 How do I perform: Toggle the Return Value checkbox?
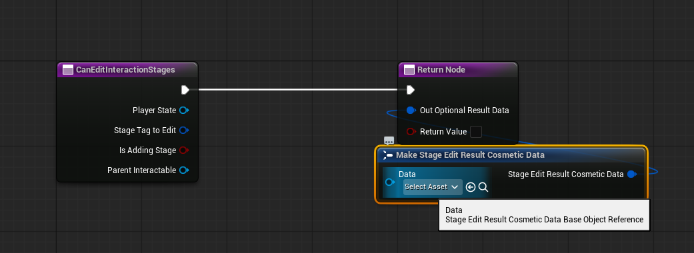tap(476, 132)
